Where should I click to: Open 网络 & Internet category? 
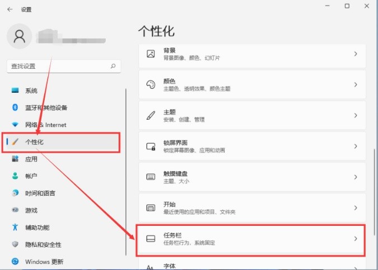coord(45,125)
